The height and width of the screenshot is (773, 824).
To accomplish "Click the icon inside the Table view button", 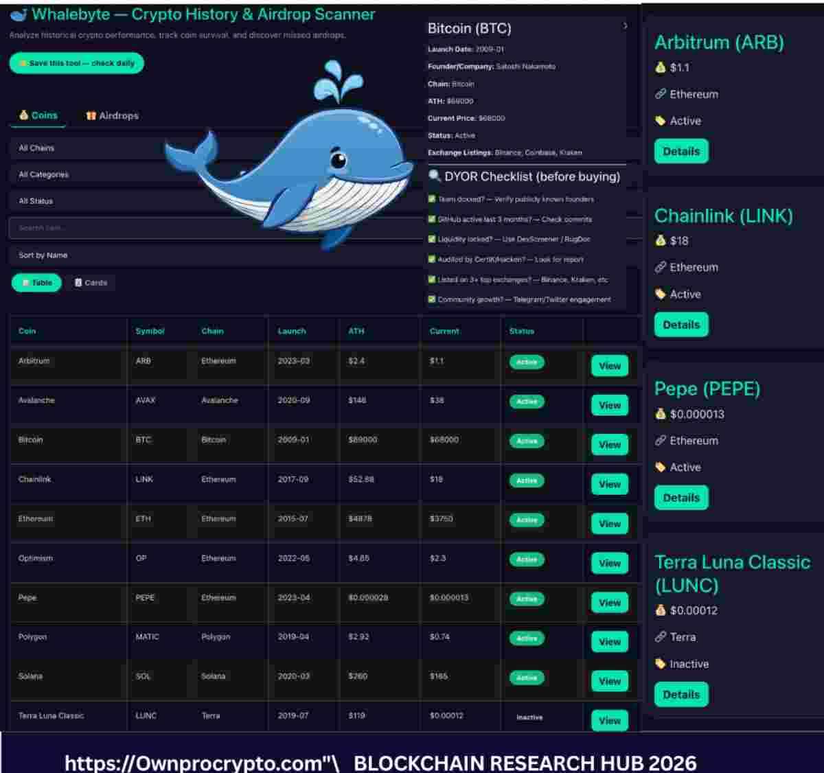I will pos(25,283).
